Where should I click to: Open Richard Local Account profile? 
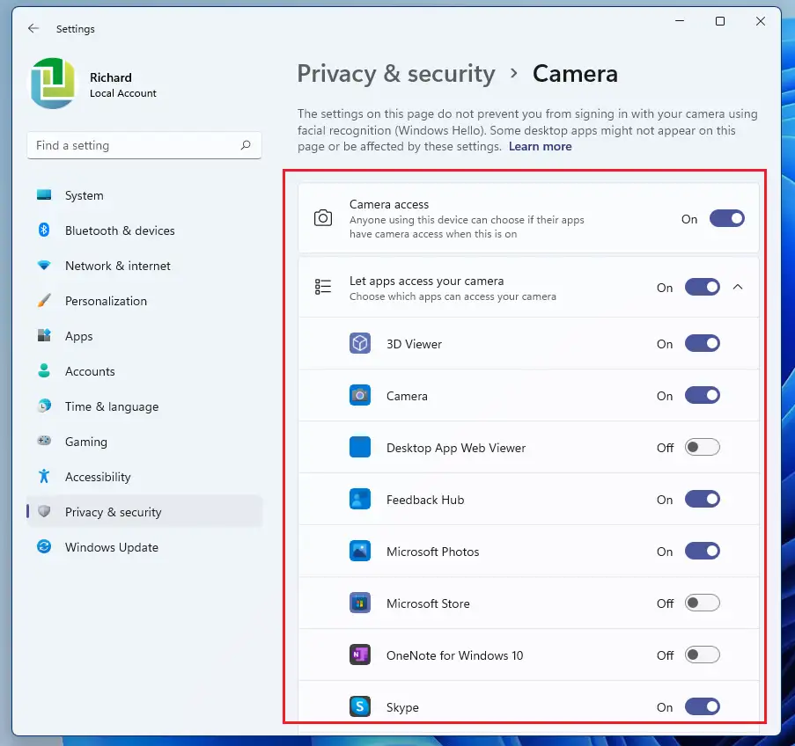click(x=94, y=83)
